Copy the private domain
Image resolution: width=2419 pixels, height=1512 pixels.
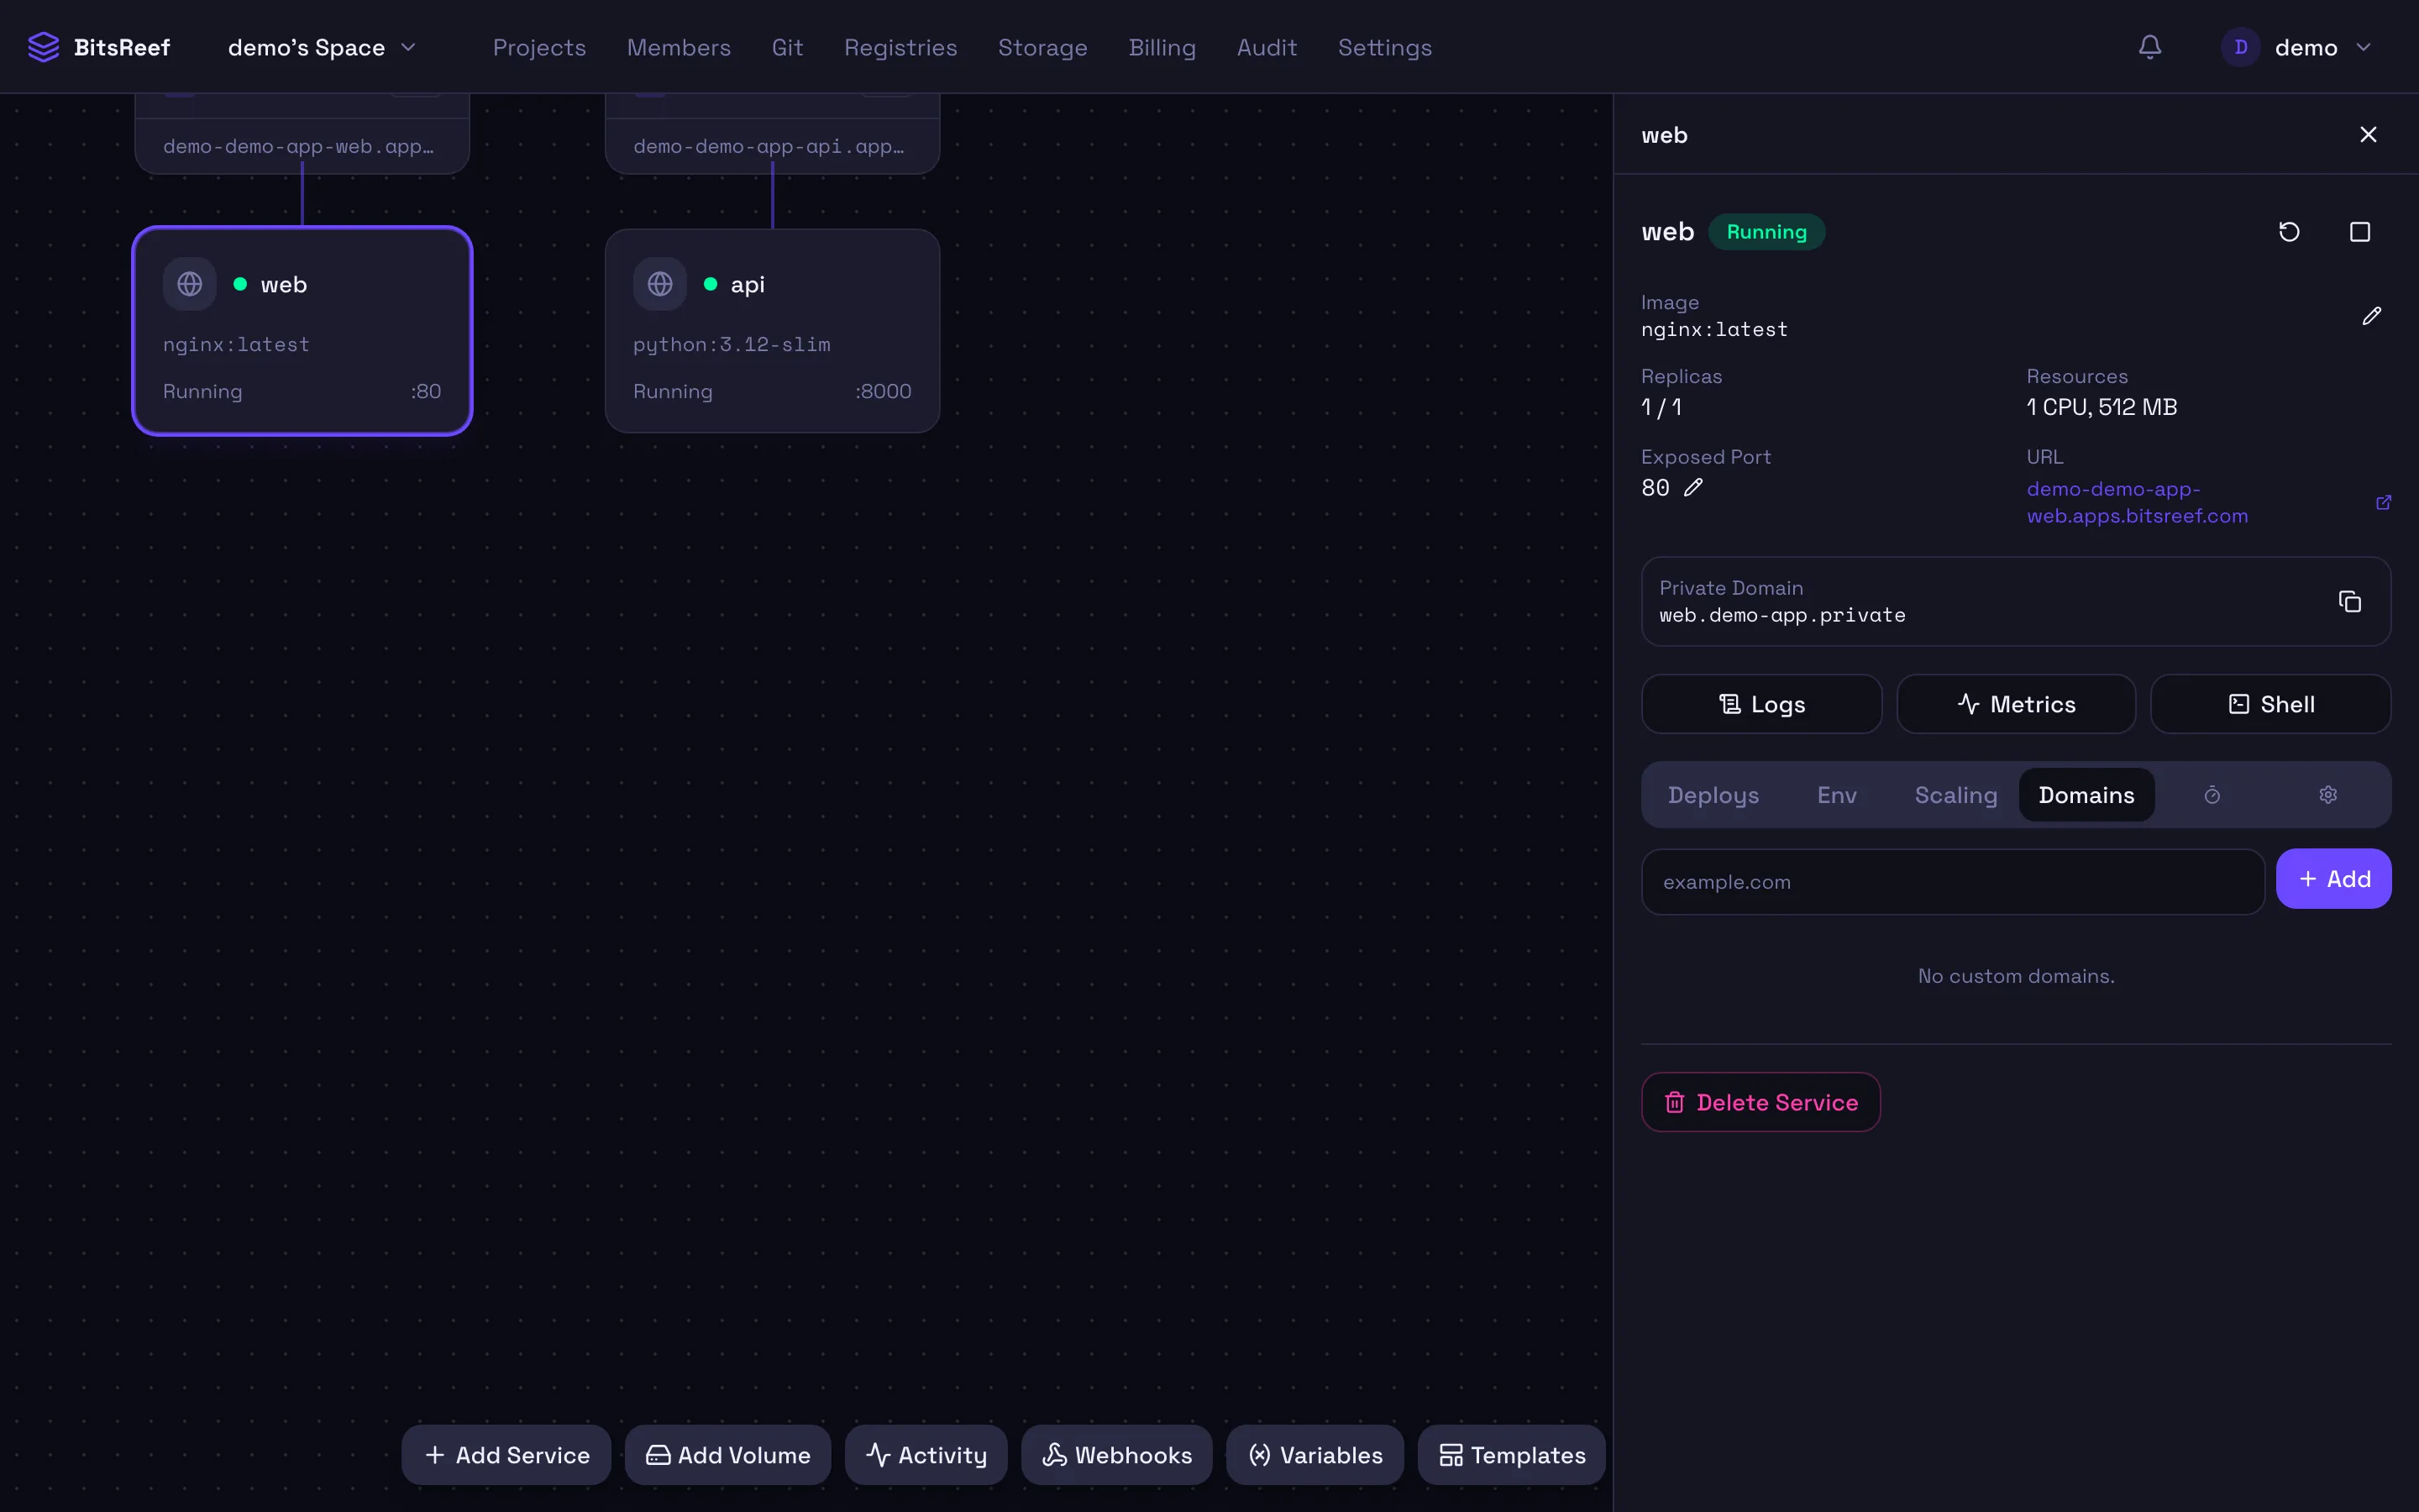(2349, 601)
